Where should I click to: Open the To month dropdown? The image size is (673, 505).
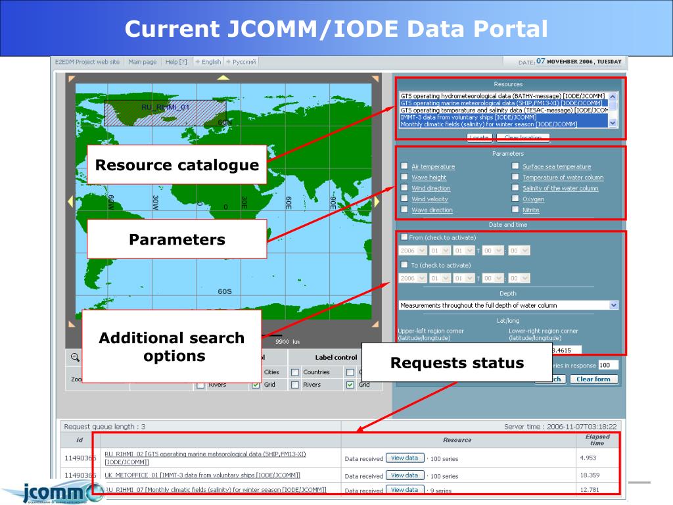[440, 278]
